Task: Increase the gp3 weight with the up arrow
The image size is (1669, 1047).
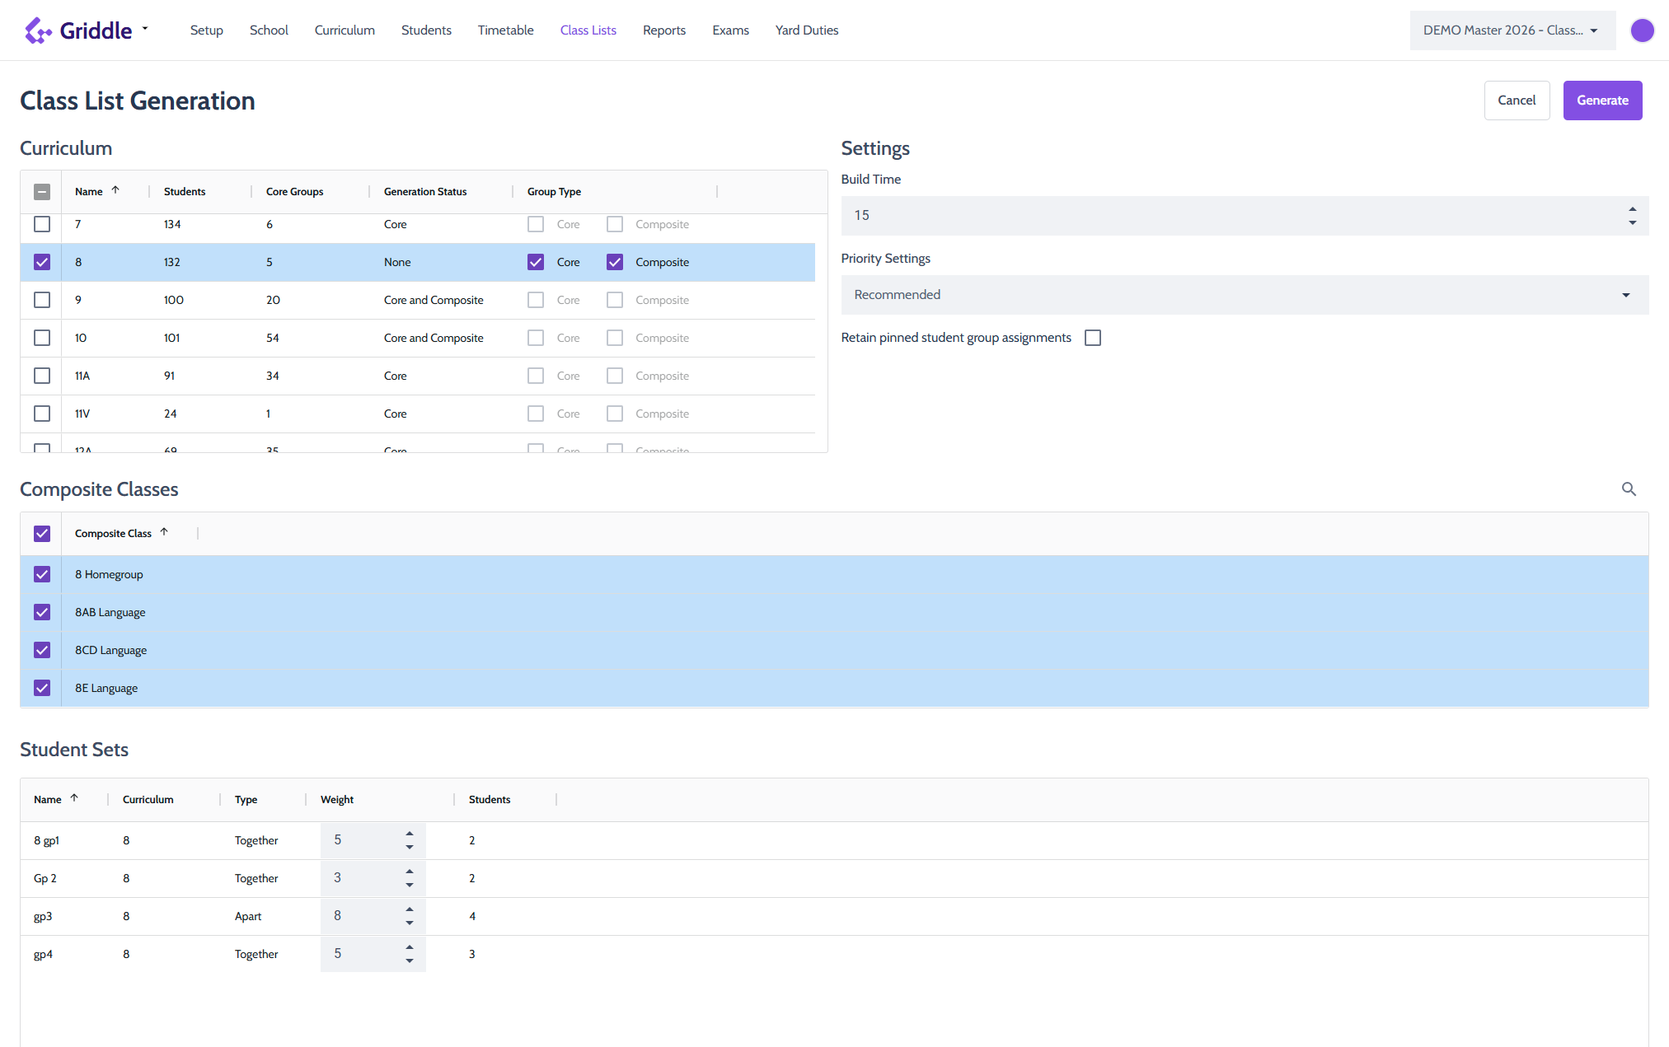Action: (x=410, y=909)
